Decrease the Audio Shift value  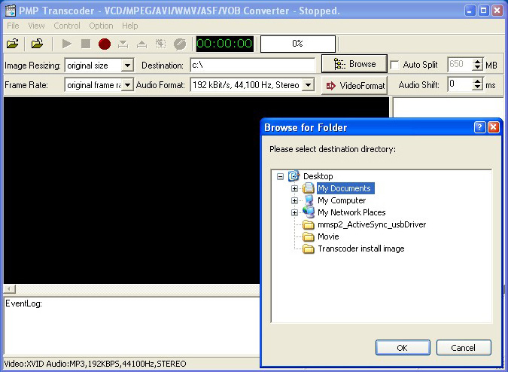pos(477,88)
